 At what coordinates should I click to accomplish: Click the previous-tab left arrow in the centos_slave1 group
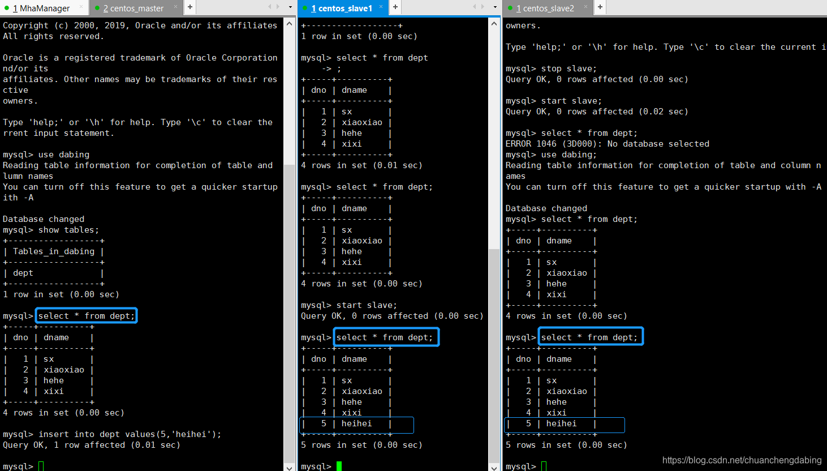click(475, 7)
